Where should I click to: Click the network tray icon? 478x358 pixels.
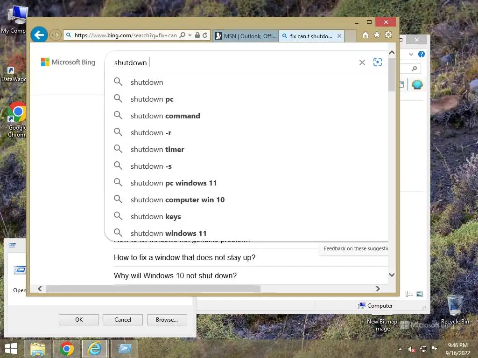(423, 349)
